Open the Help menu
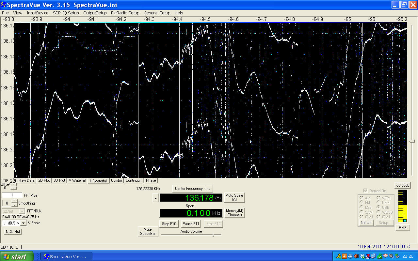 point(179,13)
